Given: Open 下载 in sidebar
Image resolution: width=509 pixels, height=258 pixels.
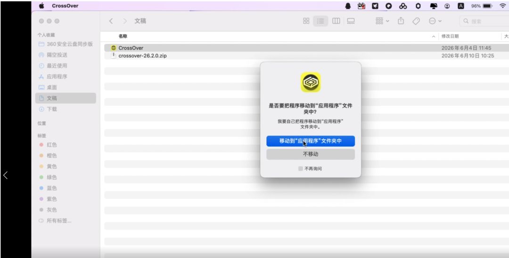Looking at the screenshot, I should click(x=66, y=109).
